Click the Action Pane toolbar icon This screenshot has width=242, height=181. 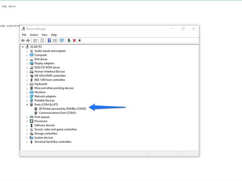click(55, 40)
